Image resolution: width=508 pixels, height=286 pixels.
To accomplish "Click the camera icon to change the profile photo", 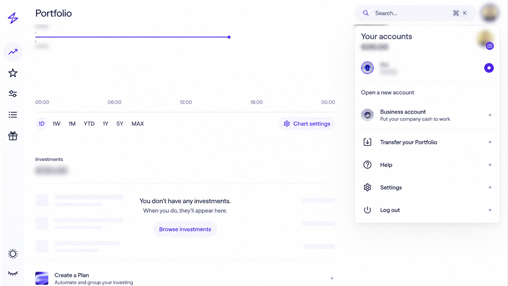I will [489, 46].
